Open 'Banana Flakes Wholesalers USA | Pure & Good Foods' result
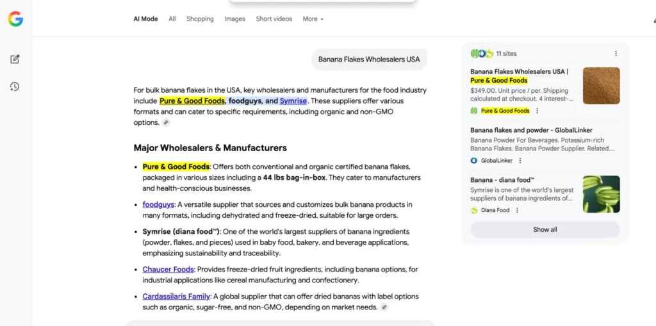The image size is (656, 326). (x=519, y=76)
